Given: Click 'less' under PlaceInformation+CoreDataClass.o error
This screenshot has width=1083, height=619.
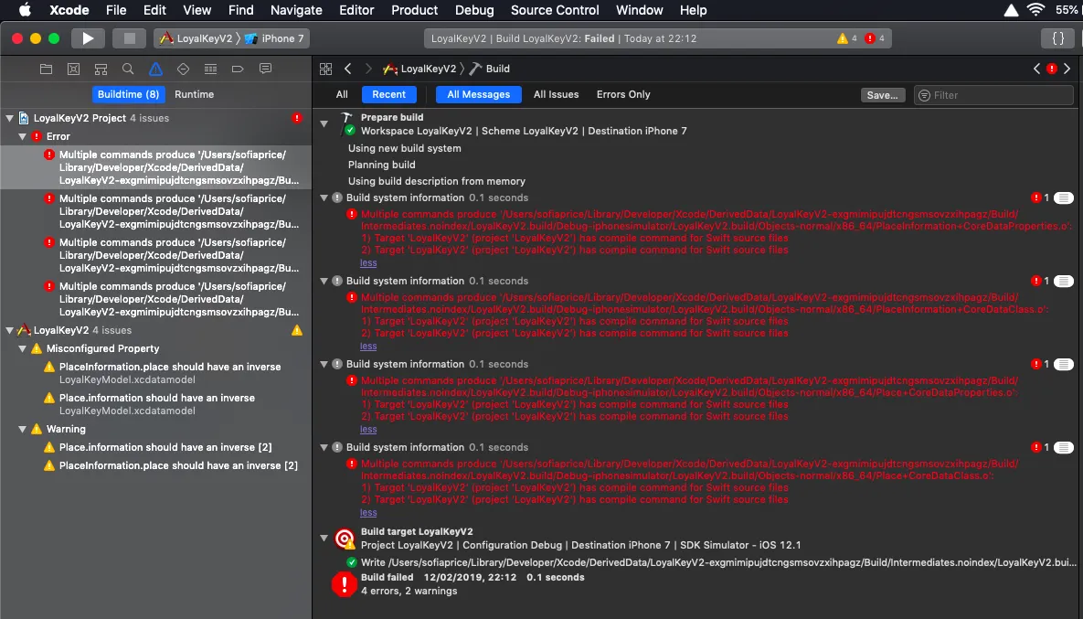Looking at the screenshot, I should pos(368,347).
